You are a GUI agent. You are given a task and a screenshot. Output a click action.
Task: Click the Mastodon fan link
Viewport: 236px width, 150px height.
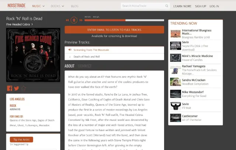44,125
